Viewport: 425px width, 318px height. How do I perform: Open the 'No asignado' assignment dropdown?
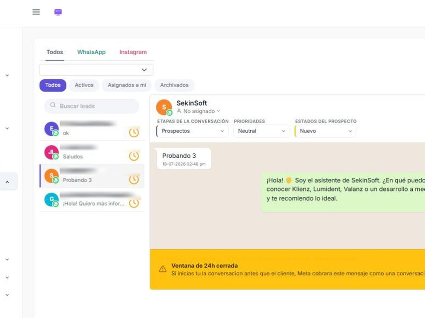click(x=198, y=111)
